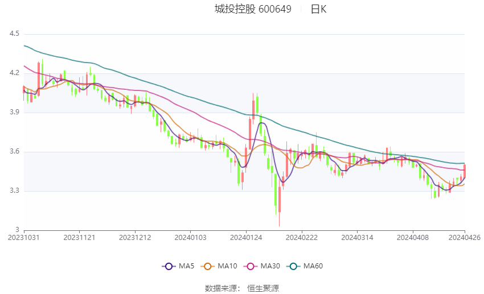Click the last red candlestick on 20240426
Viewport: 484px width, 294px height.
tap(465, 171)
